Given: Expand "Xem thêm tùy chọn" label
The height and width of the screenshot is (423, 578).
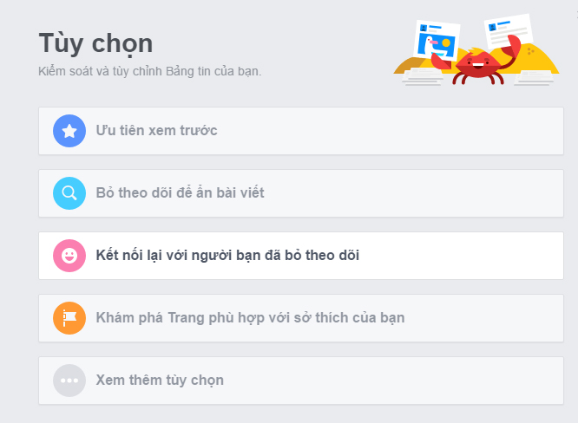Looking at the screenshot, I should click(160, 380).
